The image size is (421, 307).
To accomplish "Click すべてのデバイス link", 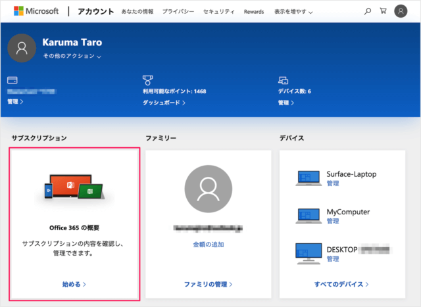I will tap(341, 284).
